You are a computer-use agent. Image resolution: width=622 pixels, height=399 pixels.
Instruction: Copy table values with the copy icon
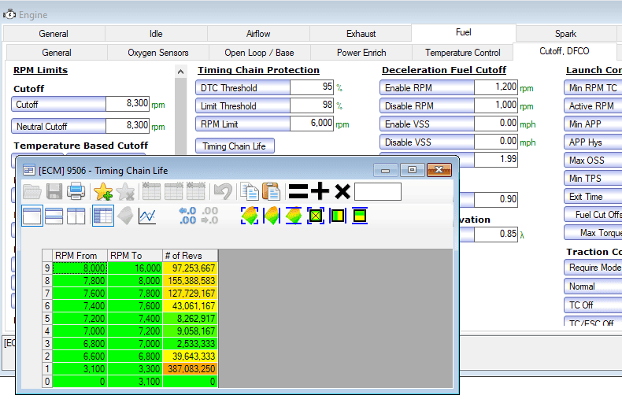250,191
